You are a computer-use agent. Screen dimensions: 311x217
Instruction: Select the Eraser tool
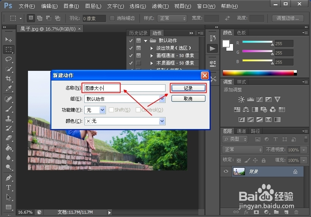pos(9,138)
